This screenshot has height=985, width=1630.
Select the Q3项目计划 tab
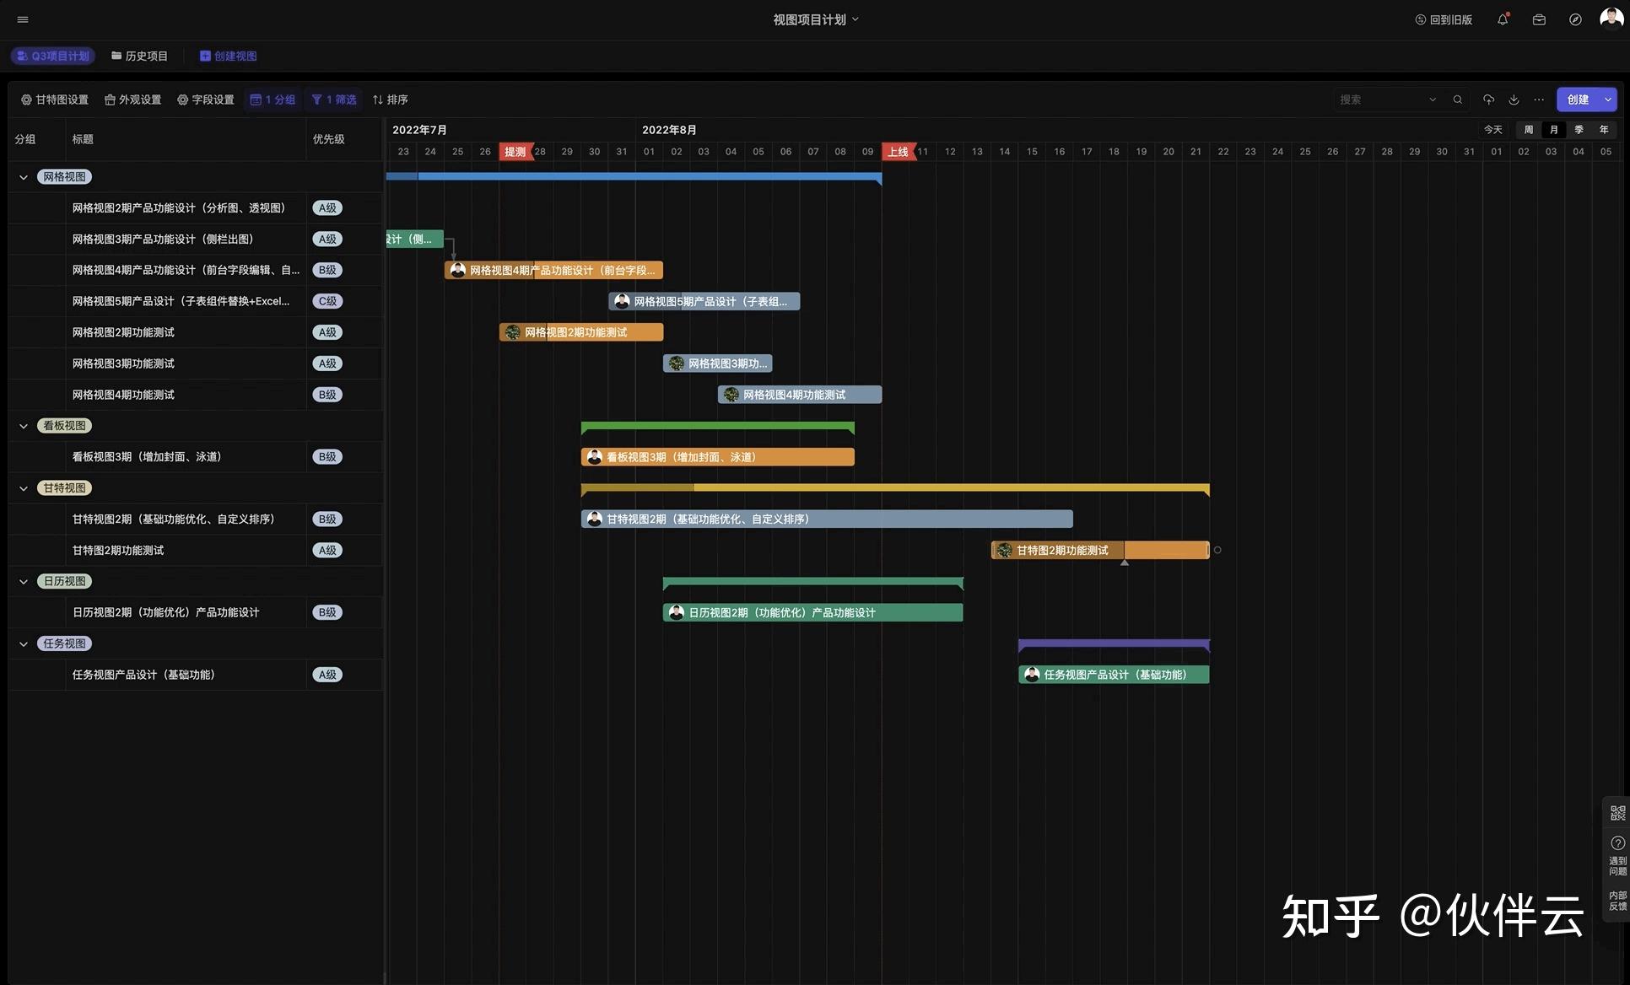(53, 56)
